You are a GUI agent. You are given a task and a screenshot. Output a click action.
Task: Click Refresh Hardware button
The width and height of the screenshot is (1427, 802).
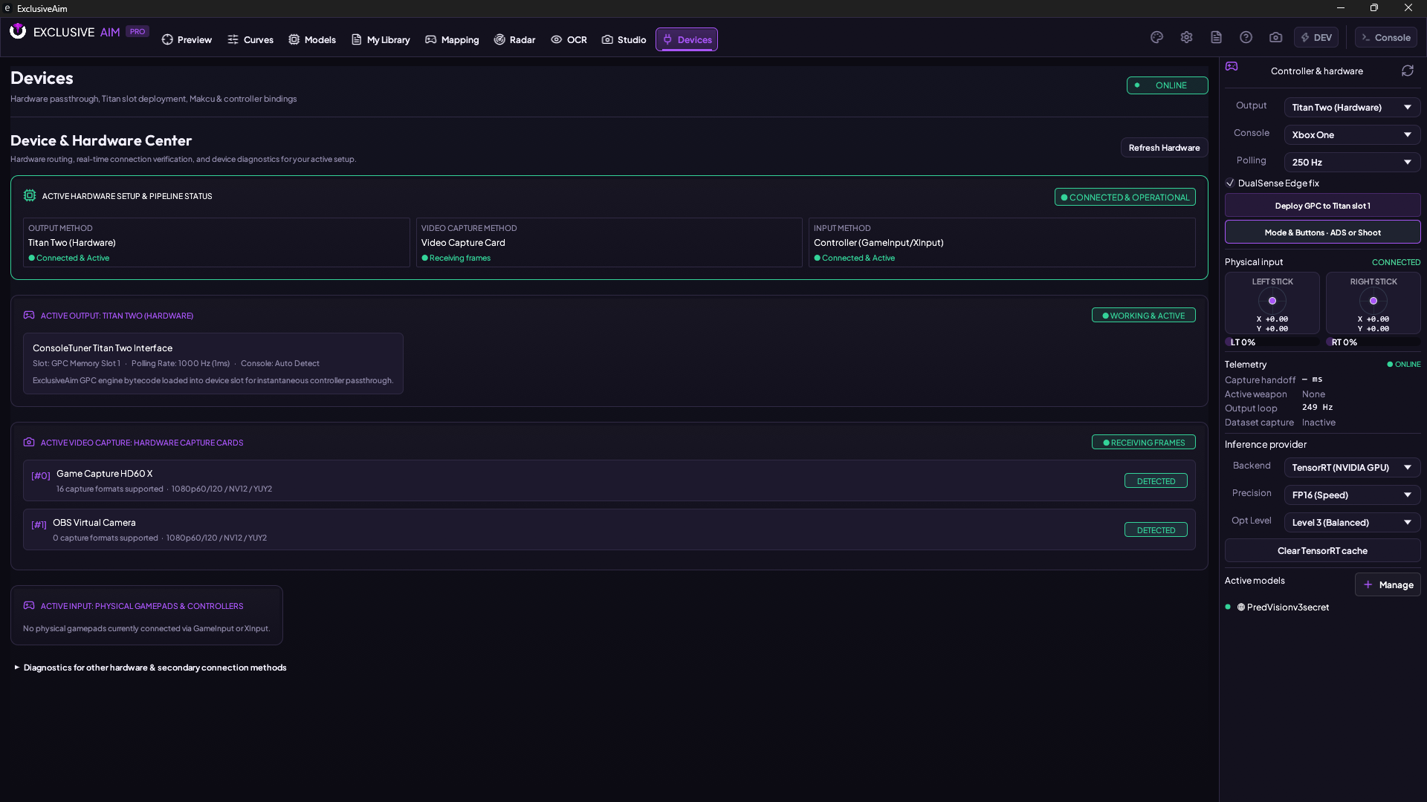[x=1164, y=148]
